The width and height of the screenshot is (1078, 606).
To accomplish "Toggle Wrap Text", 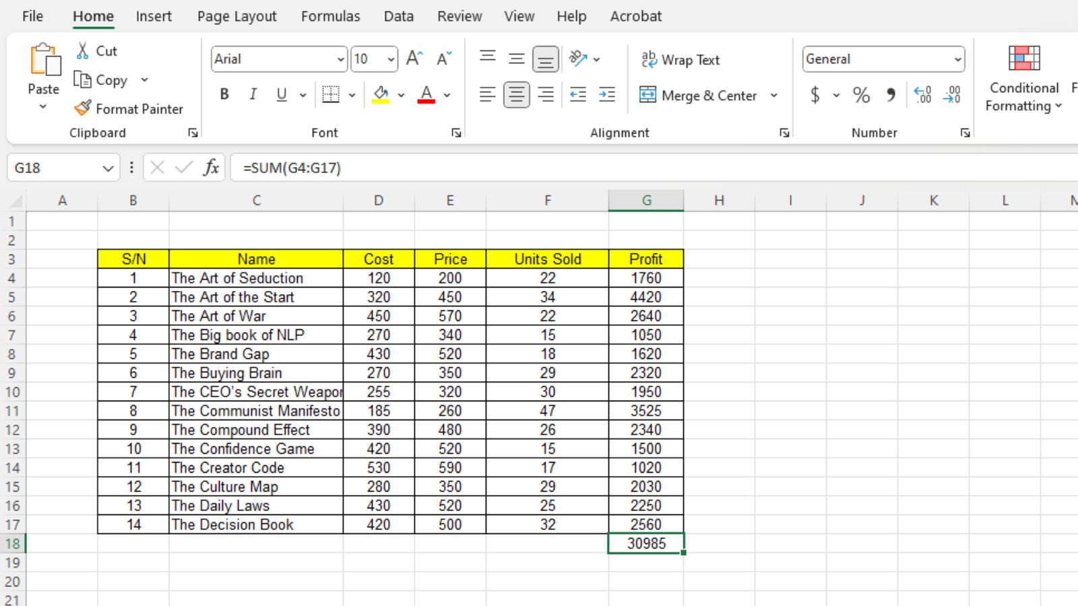I will point(680,59).
